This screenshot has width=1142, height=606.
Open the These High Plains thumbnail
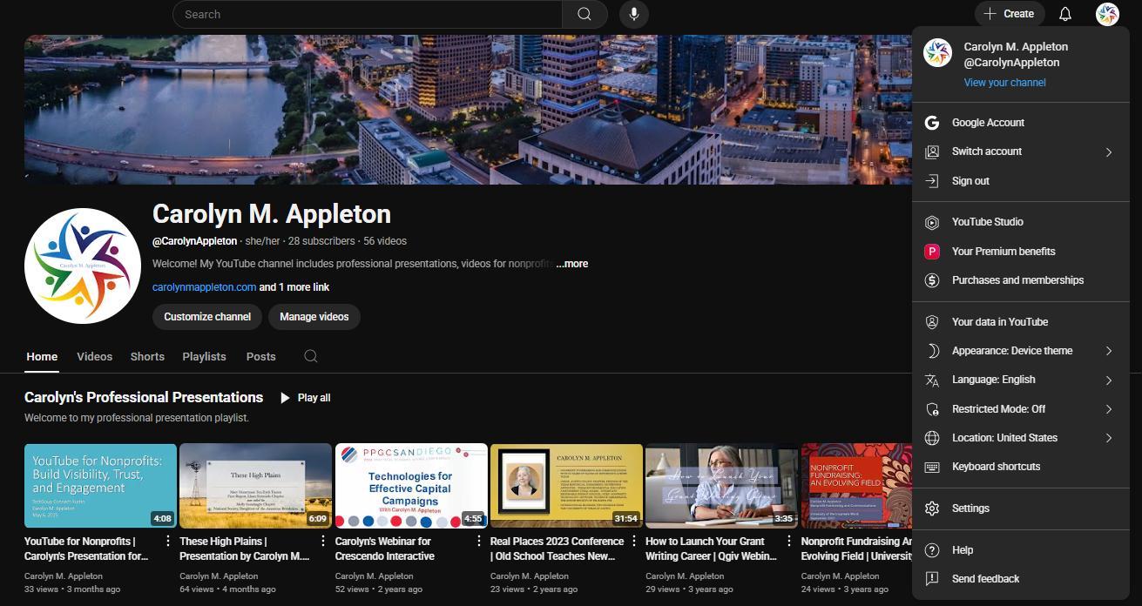click(256, 486)
